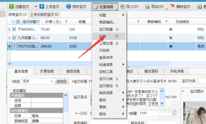Image resolution: width=206 pixels, height=124 pixels.
Task: Click the 商家编码 input field at bottom
Action: (109, 122)
